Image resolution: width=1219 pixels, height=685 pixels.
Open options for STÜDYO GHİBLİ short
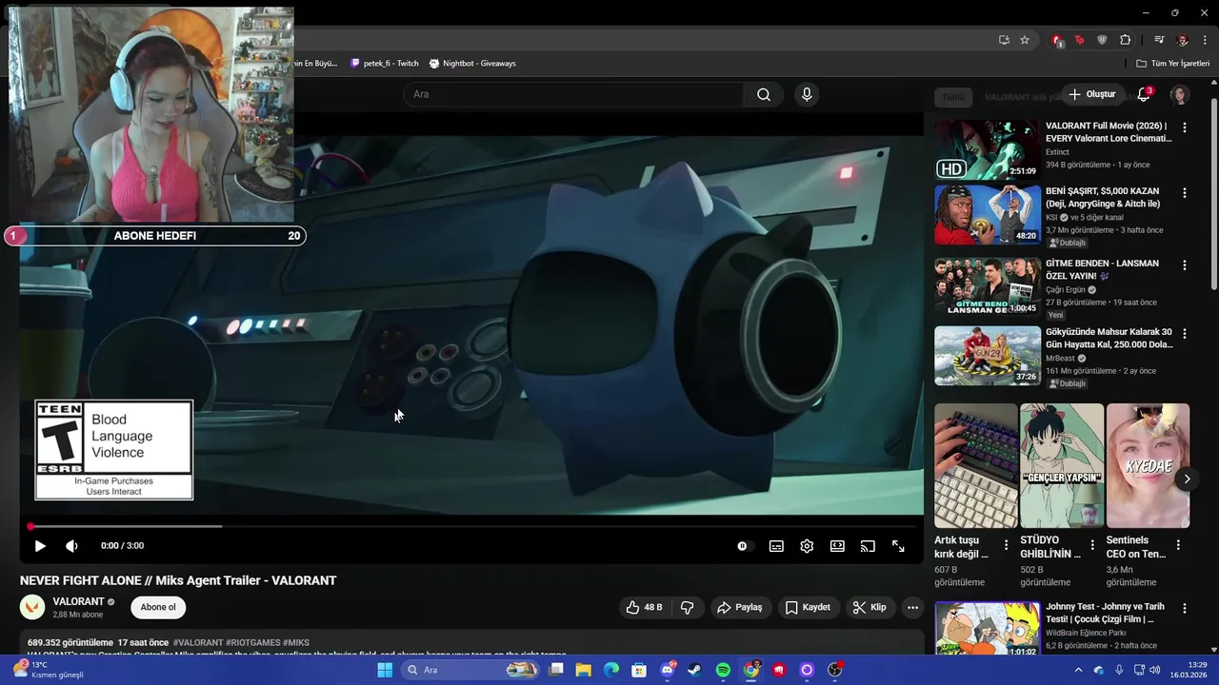coord(1092,545)
